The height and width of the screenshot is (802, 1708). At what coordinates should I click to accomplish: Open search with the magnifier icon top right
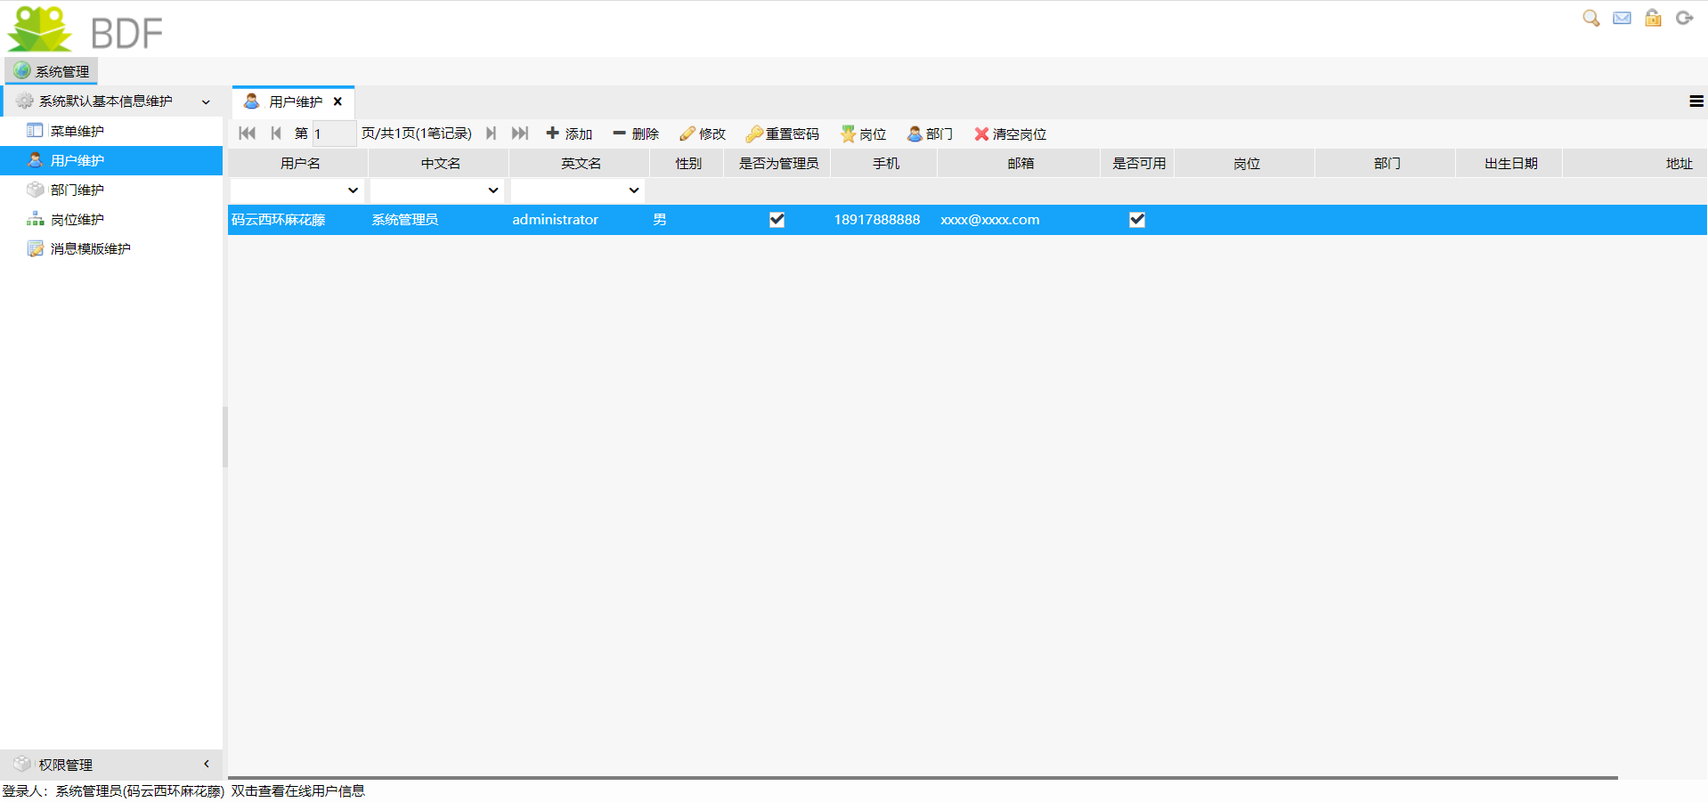[x=1590, y=18]
